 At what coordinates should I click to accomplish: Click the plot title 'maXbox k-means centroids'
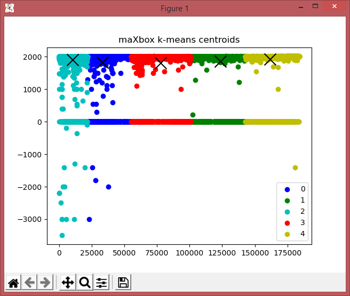(x=179, y=40)
